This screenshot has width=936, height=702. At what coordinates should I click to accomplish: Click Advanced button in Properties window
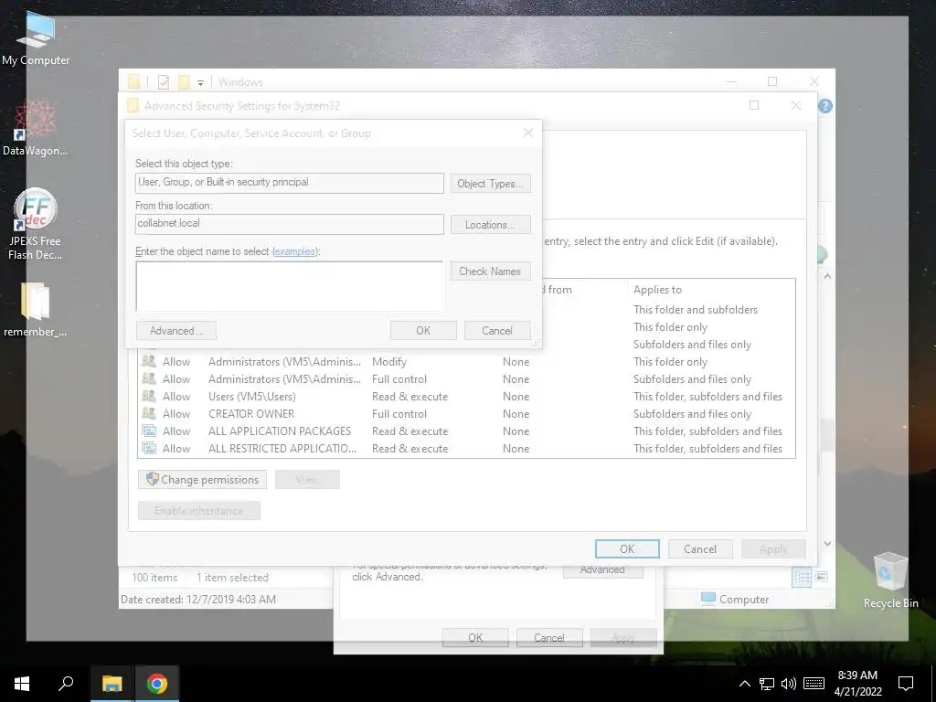[x=602, y=570]
